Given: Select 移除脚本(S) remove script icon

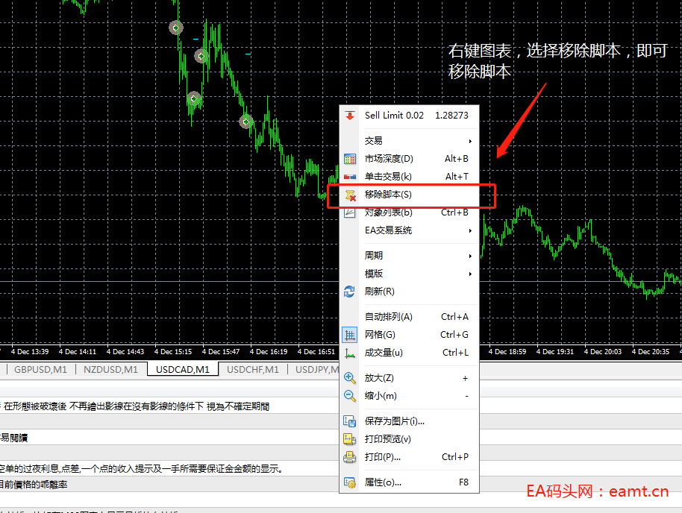Looking at the screenshot, I should [349, 195].
